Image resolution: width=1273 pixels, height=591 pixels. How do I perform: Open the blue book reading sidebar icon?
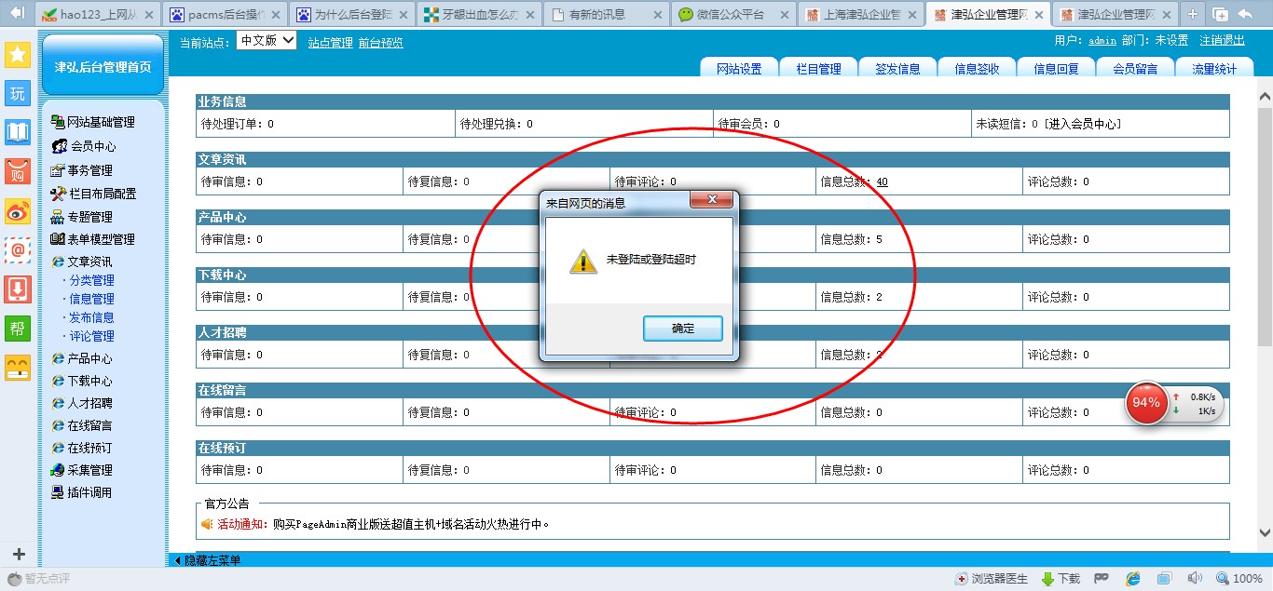18,132
